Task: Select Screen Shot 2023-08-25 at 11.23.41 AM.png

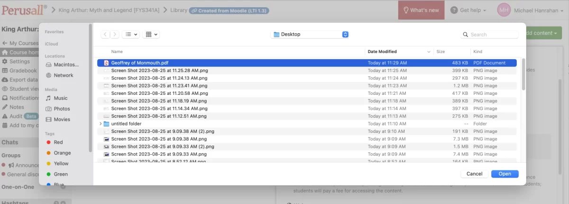Action: point(307,85)
